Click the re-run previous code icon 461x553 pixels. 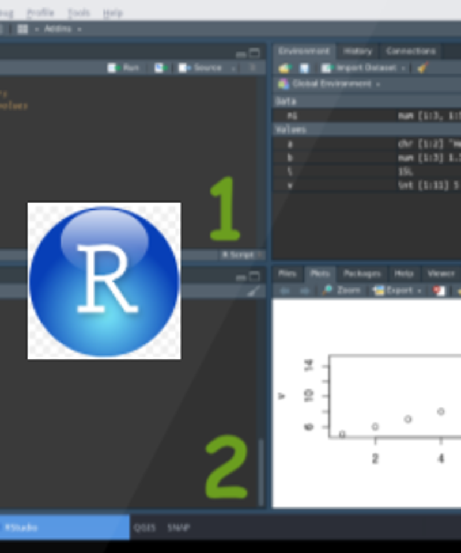click(161, 68)
